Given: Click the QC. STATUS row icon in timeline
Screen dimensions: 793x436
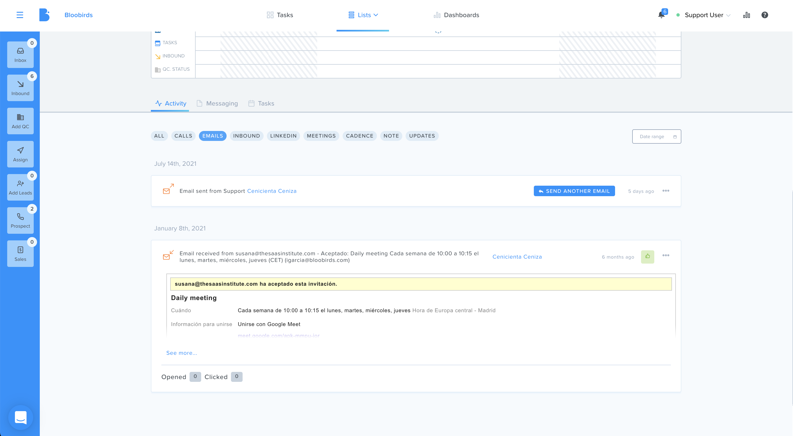Looking at the screenshot, I should (x=157, y=70).
